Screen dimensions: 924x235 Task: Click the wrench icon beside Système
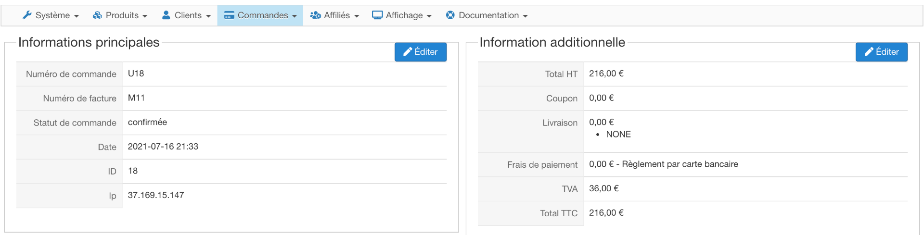[x=27, y=15]
